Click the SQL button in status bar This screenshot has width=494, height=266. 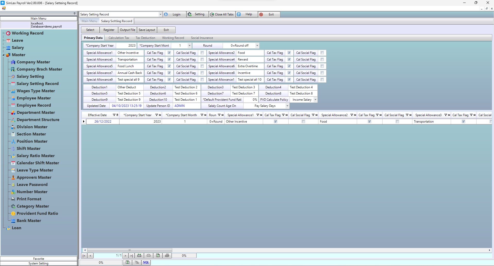click(x=146, y=262)
